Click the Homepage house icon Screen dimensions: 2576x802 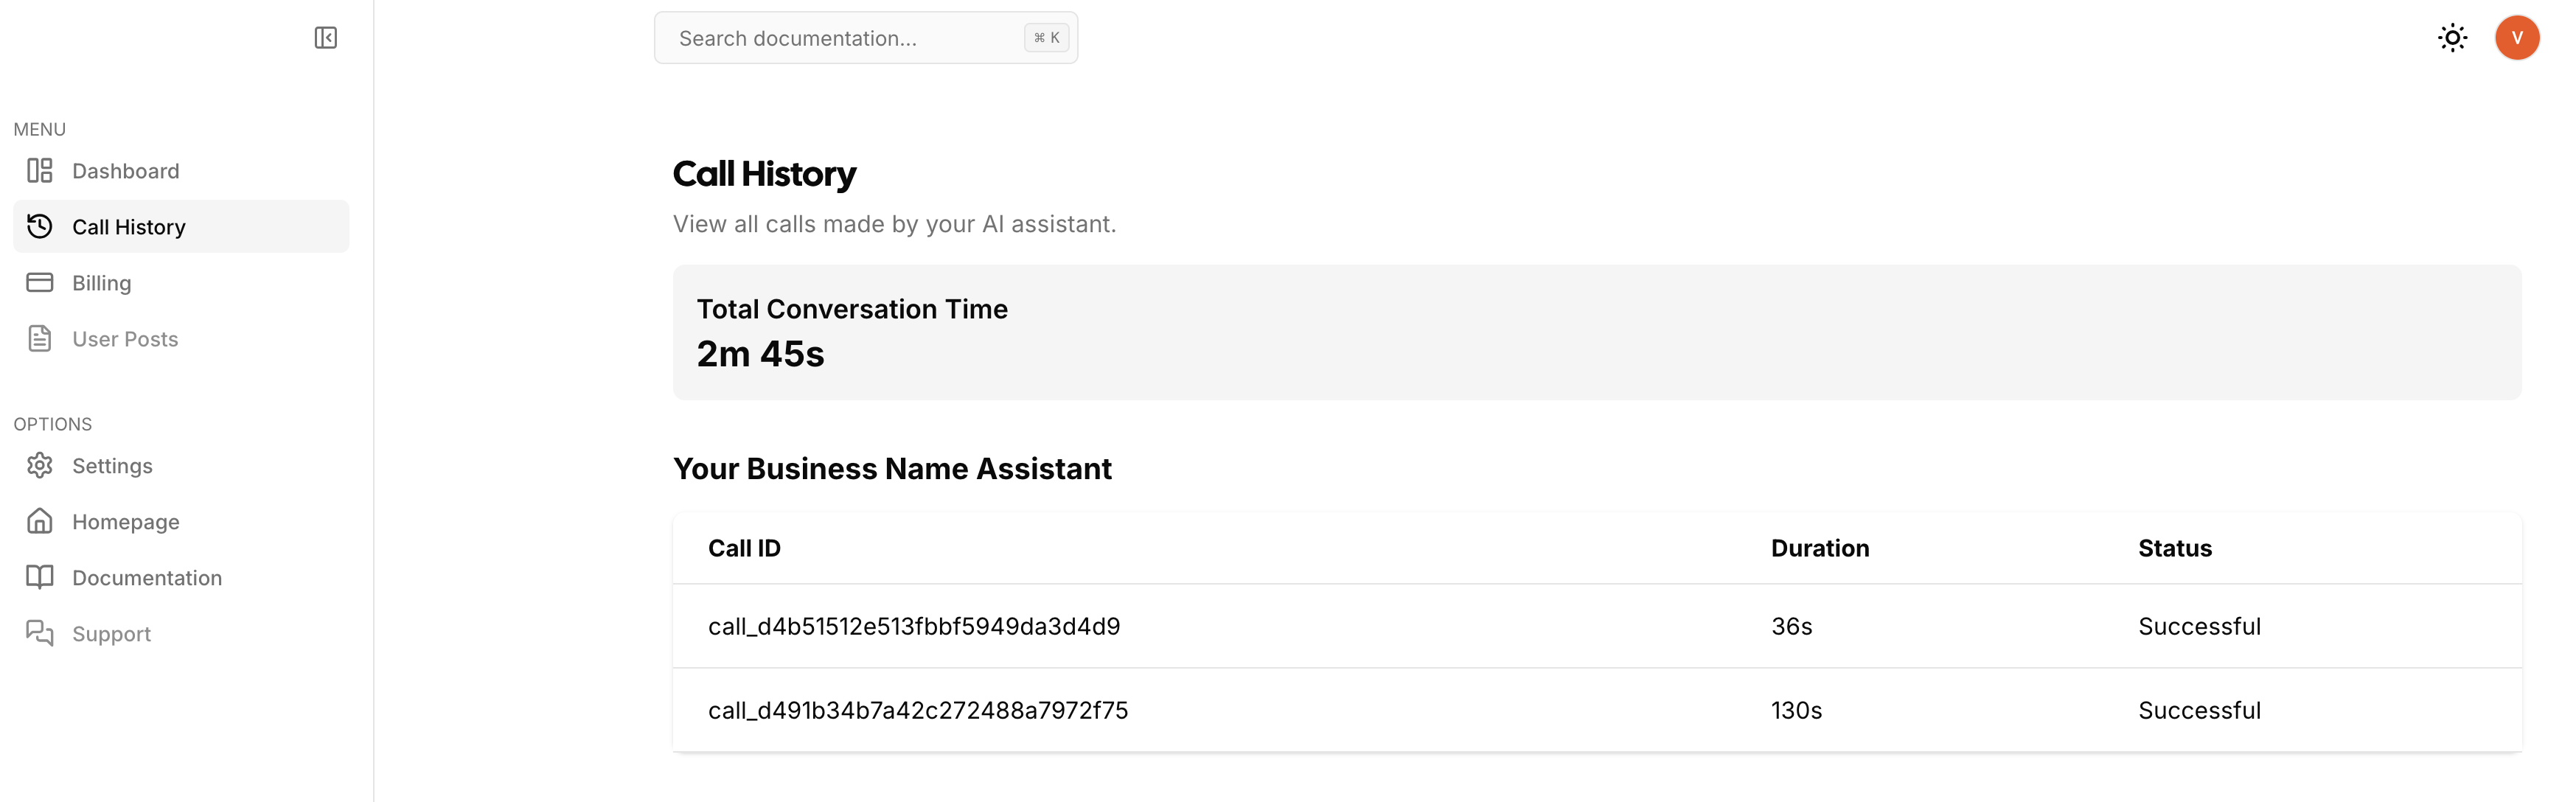(x=40, y=522)
